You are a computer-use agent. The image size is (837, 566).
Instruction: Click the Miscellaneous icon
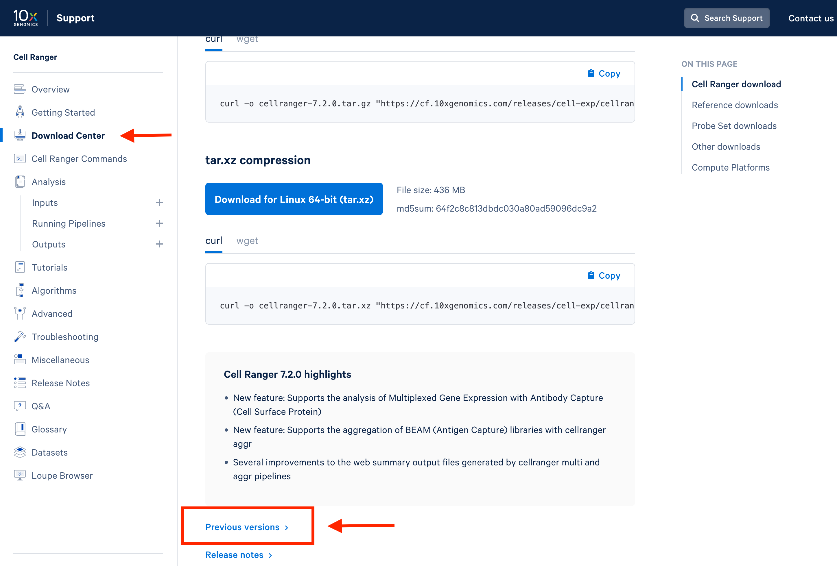(x=20, y=360)
